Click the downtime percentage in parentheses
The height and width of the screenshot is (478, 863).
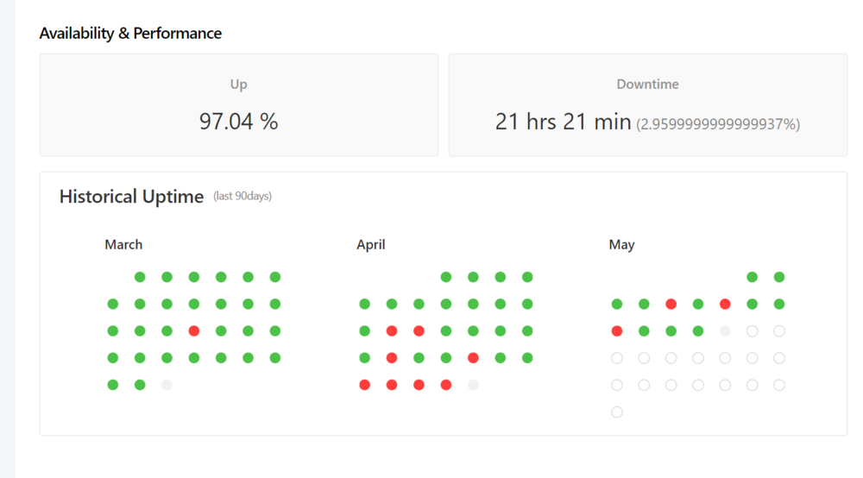718,124
